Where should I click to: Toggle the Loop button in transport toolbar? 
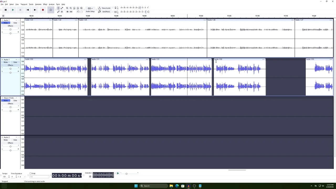tap(51, 10)
